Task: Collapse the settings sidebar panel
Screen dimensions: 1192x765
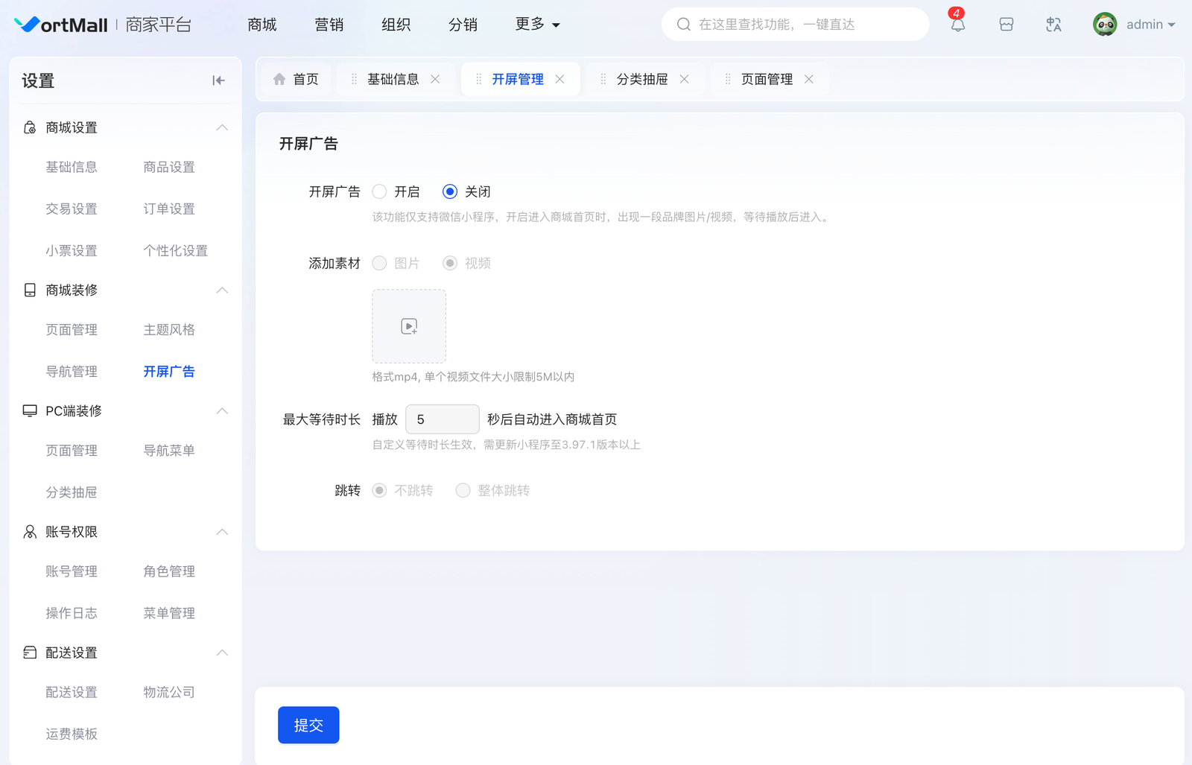Action: click(x=218, y=80)
